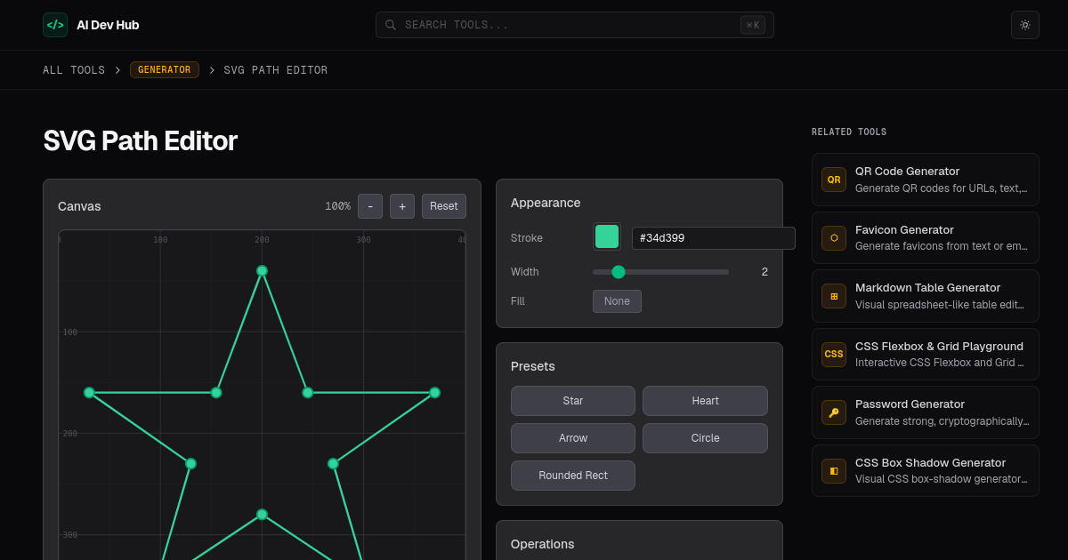Open the Password Generator key icon

[834, 412]
